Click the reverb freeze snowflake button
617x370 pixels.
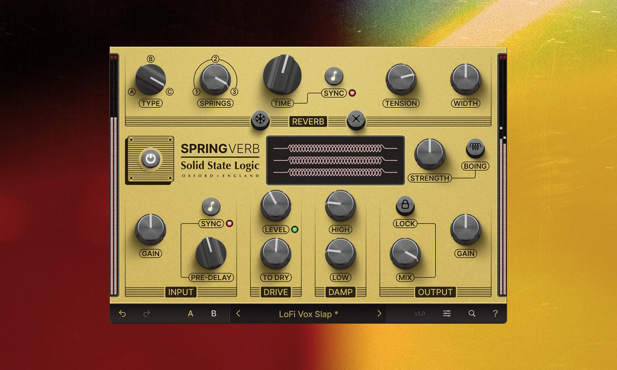click(x=260, y=119)
